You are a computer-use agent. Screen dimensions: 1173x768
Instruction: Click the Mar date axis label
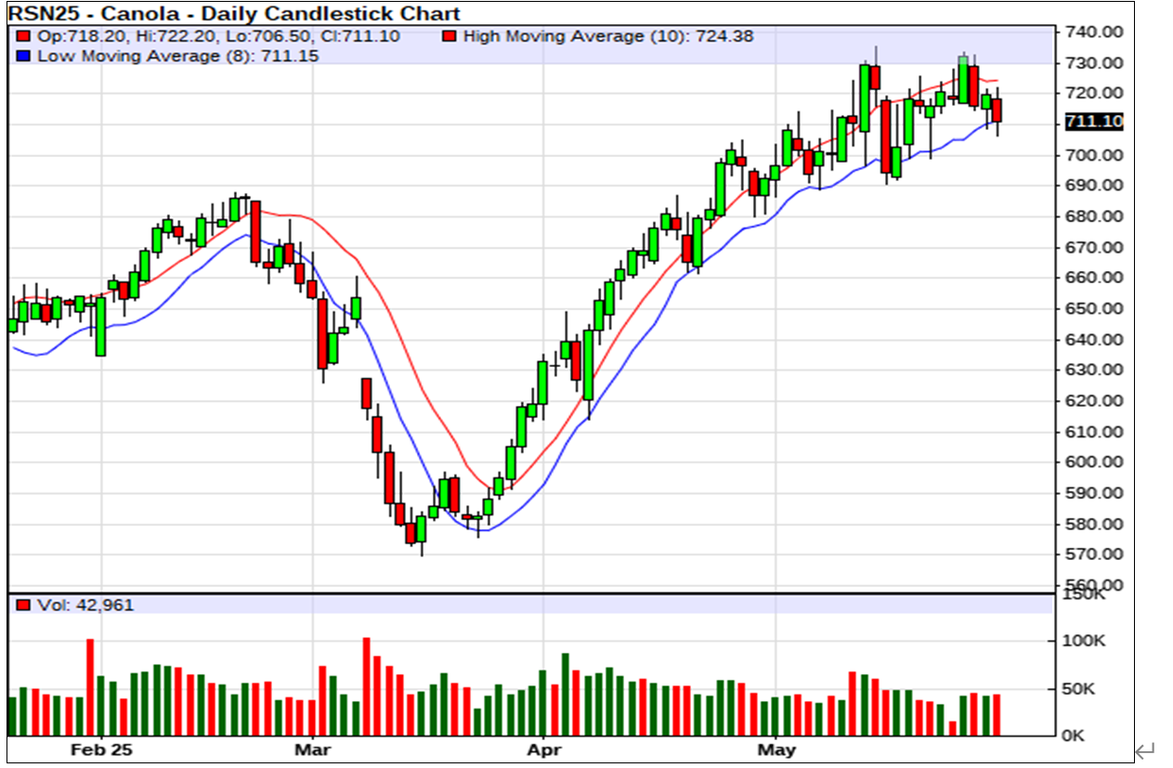tap(312, 749)
